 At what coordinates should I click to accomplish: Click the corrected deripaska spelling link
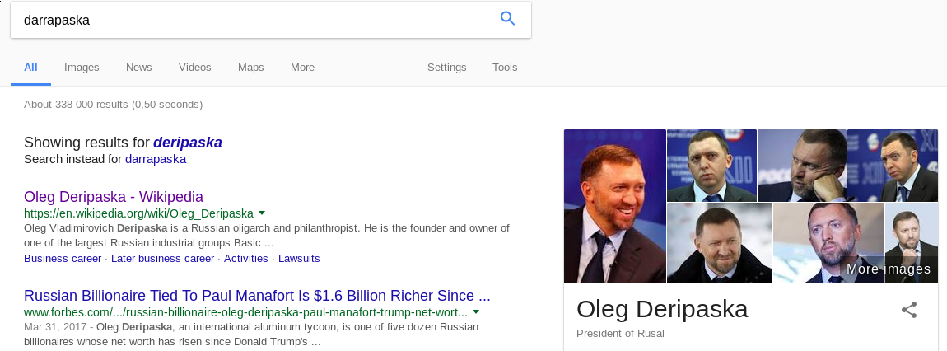188,143
